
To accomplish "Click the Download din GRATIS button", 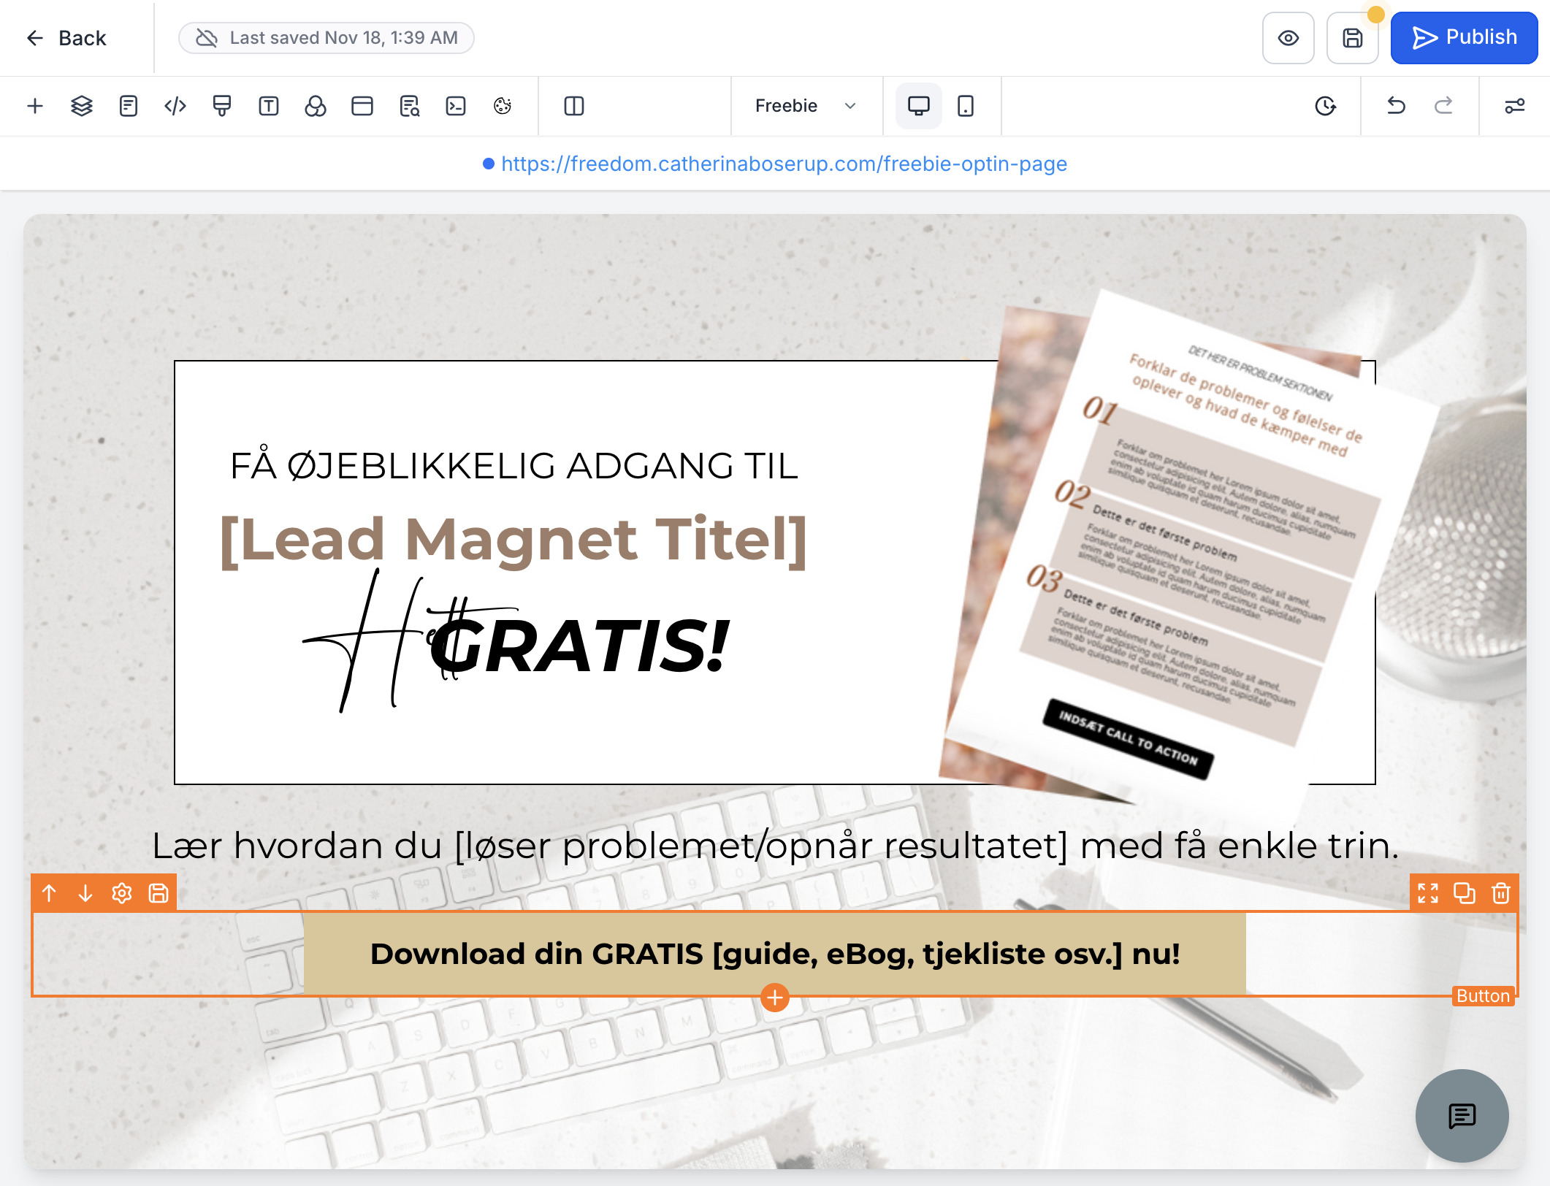I will pyautogui.click(x=775, y=954).
